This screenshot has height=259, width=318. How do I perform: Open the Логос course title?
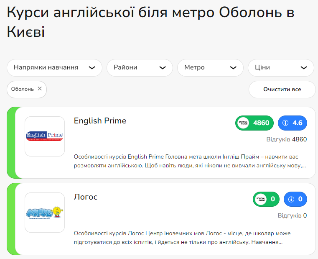pos(86,197)
